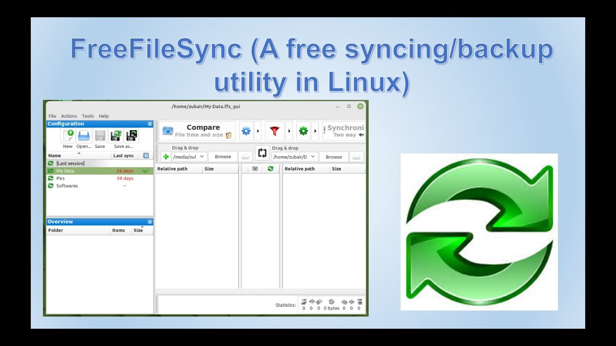Swap sides with the center arrows icon
616x346 pixels.
tap(262, 153)
